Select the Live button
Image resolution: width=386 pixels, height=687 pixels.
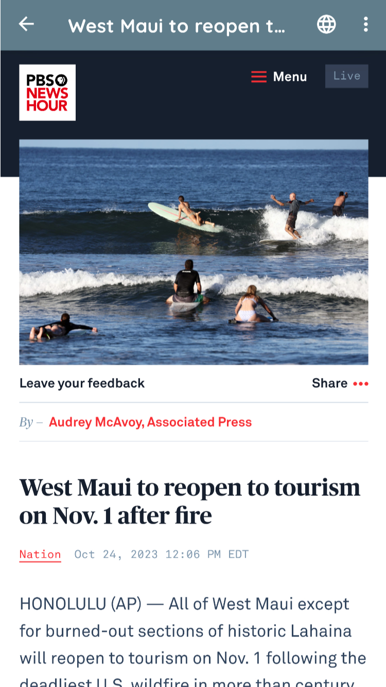click(346, 76)
